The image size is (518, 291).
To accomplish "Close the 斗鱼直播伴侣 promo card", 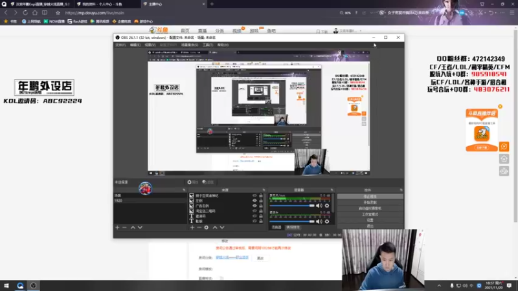I will tap(500, 107).
